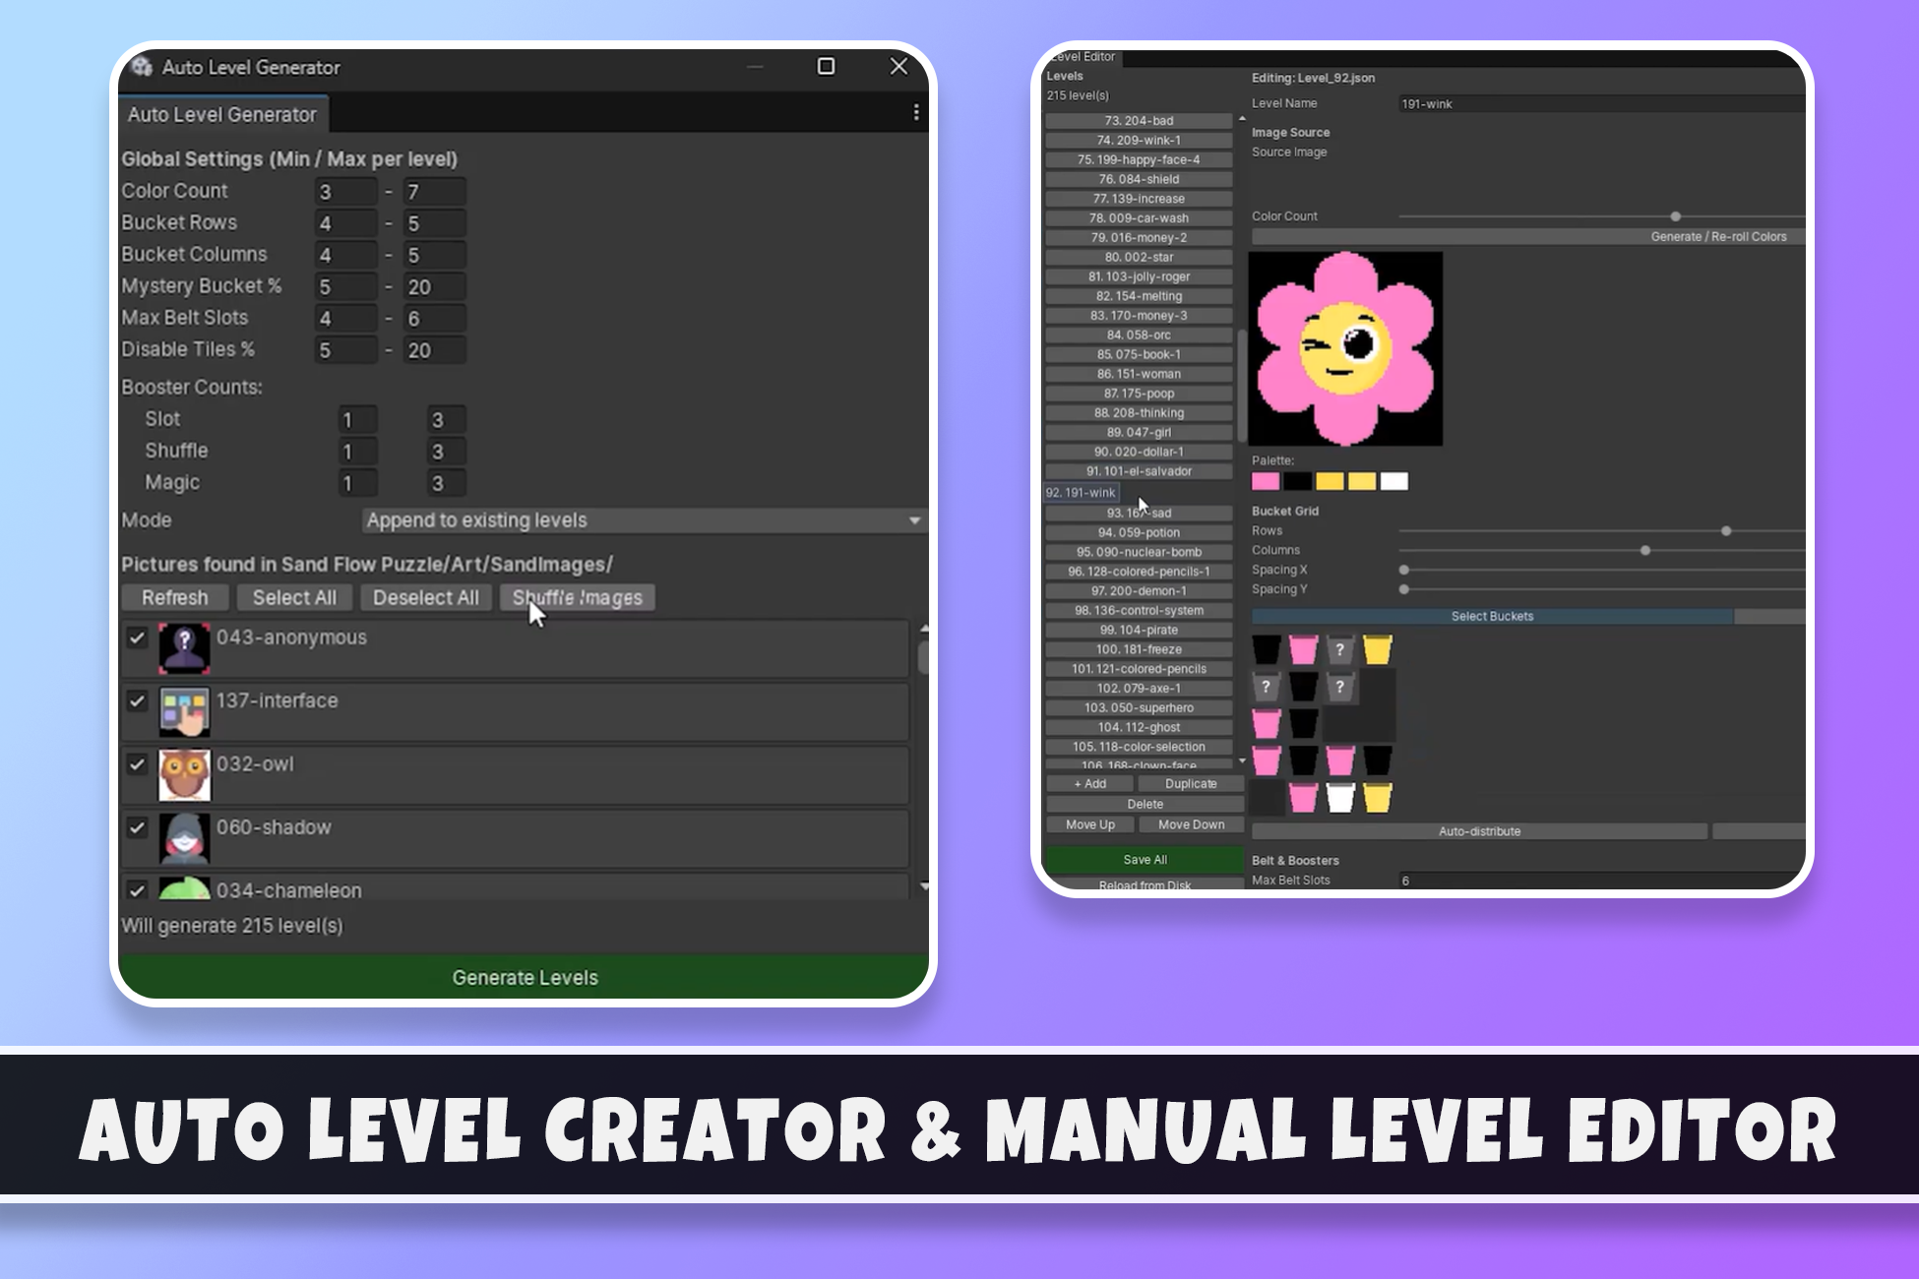Uncheck the 060-shadow checkbox

tap(137, 827)
